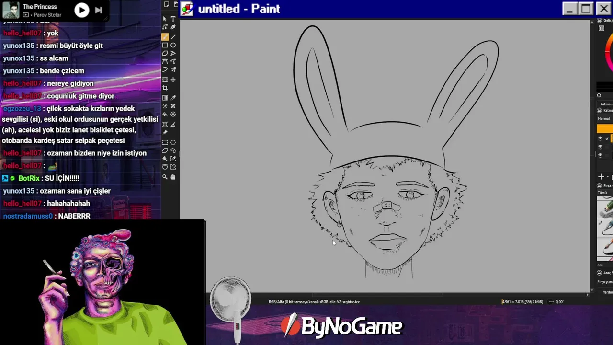Select the Zoom magnifier tool

coord(165,177)
